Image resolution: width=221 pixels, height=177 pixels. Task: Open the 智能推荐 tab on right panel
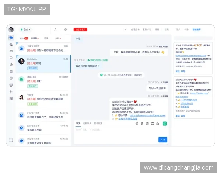coord(196,29)
